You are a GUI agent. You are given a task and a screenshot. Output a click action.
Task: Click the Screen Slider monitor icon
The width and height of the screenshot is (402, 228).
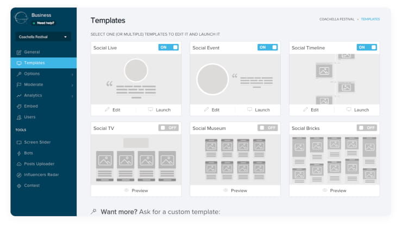click(19, 142)
